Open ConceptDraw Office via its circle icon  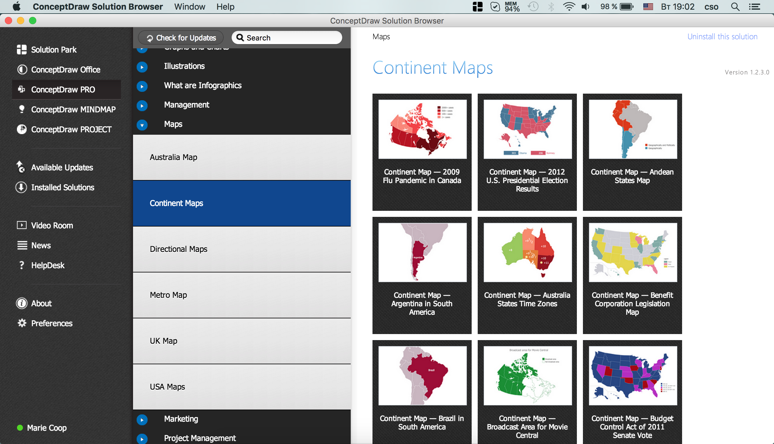(22, 69)
